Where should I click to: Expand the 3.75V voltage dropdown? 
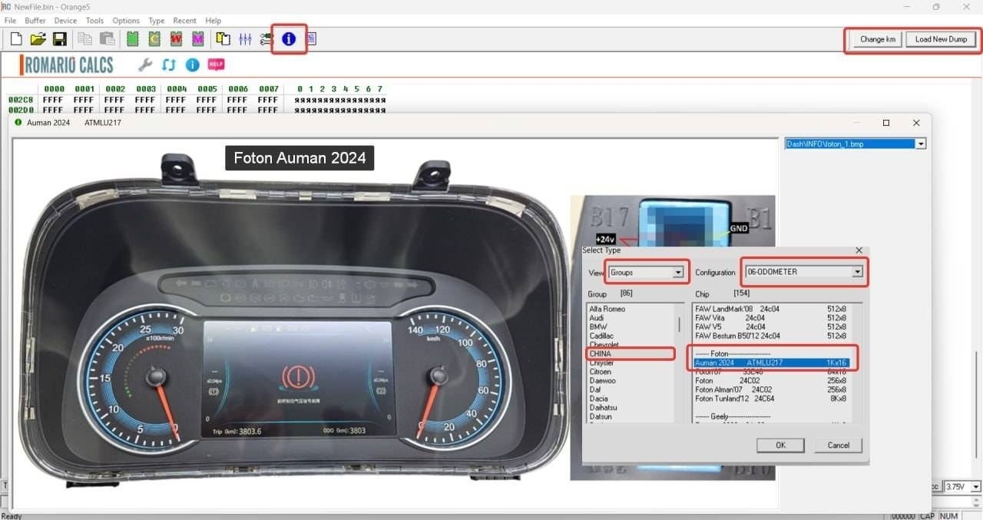pyautogui.click(x=976, y=487)
